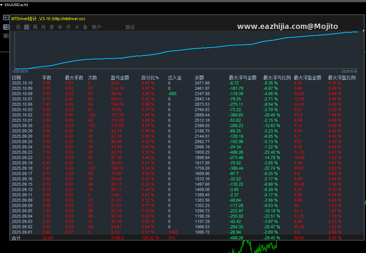The image size is (366, 253).
Task: Switch to the M tab
Action: coord(77,27)
